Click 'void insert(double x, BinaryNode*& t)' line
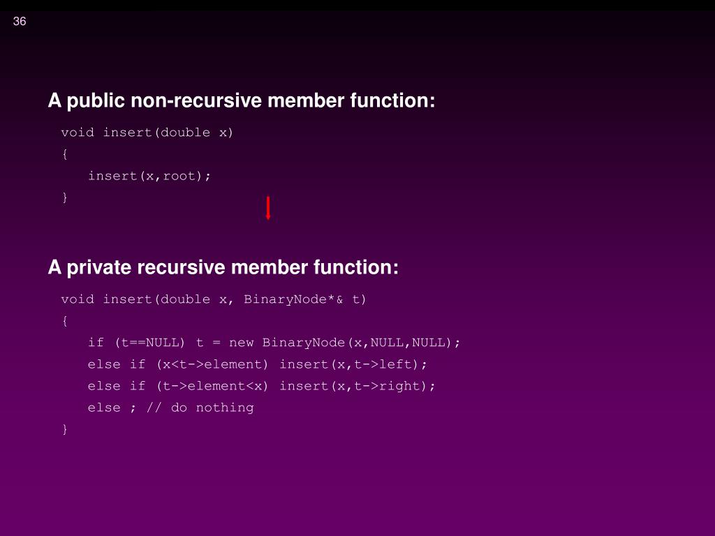Viewport: 715px width, 536px height. pos(214,299)
